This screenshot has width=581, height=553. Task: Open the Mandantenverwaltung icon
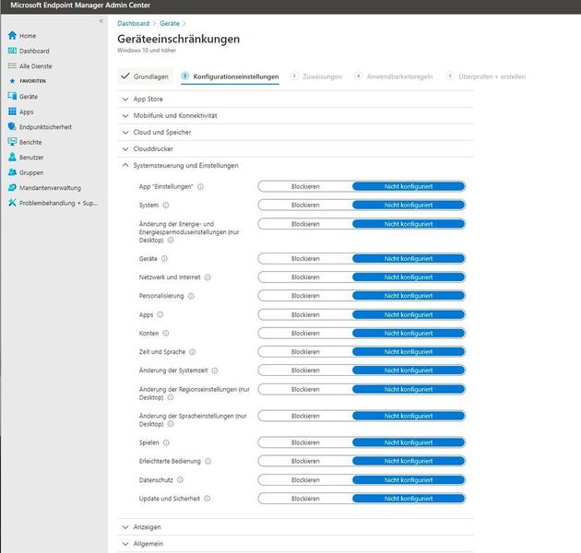[x=12, y=187]
